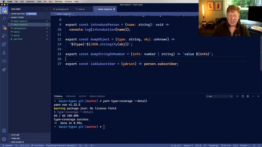Select the basic-types.ts editor tab
Viewport: 262px width, 147px height.
105,9
